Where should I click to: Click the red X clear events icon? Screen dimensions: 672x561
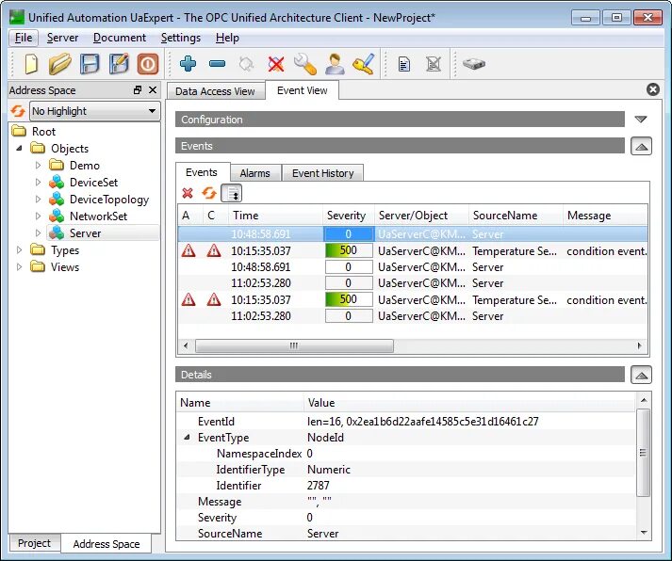click(188, 193)
